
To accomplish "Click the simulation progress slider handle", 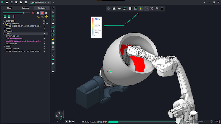I will click(23, 13).
